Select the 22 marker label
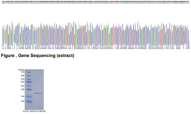This screenshot has height=114, width=191. pos(22,86)
